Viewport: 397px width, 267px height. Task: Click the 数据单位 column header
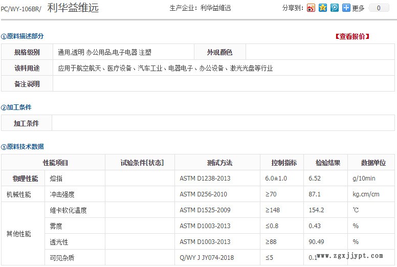pos(373,163)
